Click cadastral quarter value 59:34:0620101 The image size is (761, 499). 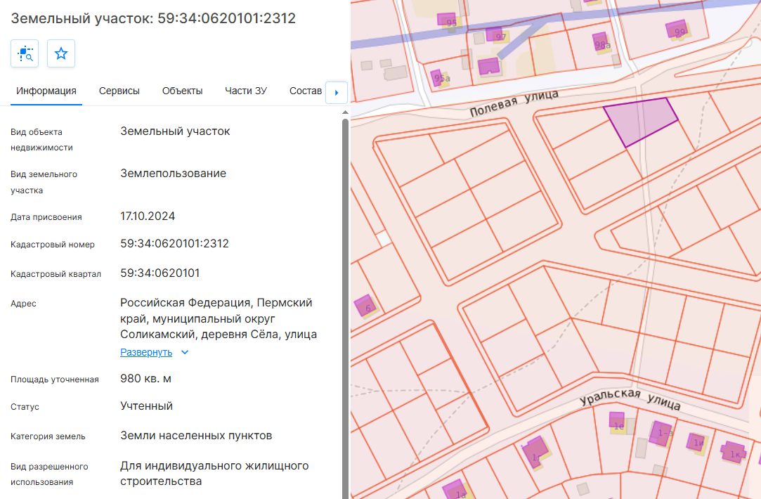point(160,273)
